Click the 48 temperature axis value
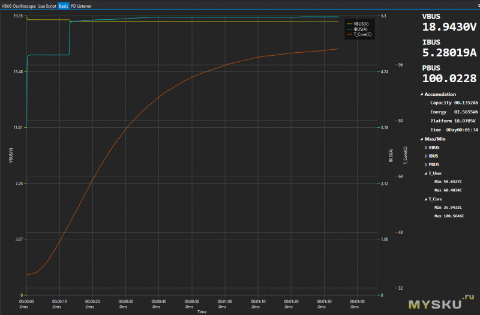480x315 pixels. click(x=400, y=232)
